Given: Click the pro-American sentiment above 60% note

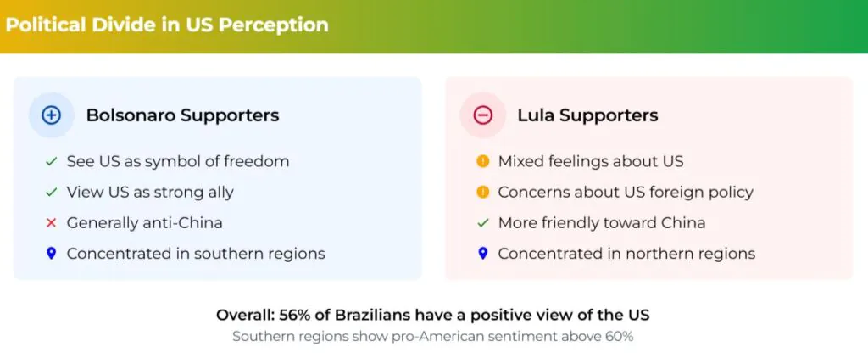Looking at the screenshot, I should (x=433, y=336).
